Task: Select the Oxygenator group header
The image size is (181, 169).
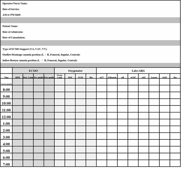Action: (x=75, y=70)
